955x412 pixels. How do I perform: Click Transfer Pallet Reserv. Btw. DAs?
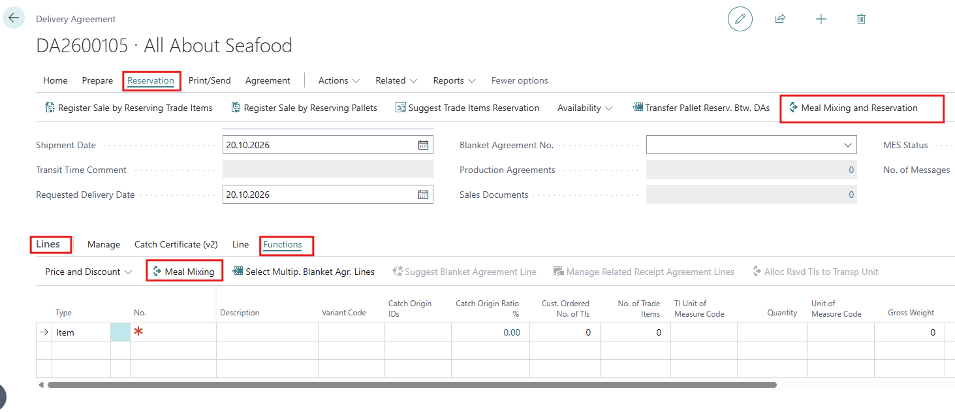(701, 108)
